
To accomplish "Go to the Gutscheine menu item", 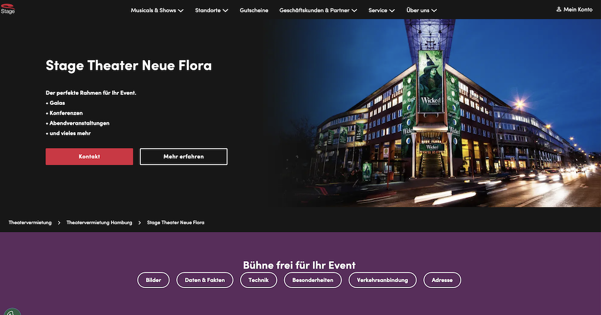I will click(254, 11).
